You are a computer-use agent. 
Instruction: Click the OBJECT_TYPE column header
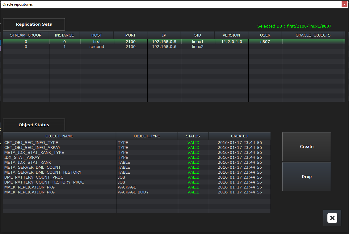pos(147,136)
